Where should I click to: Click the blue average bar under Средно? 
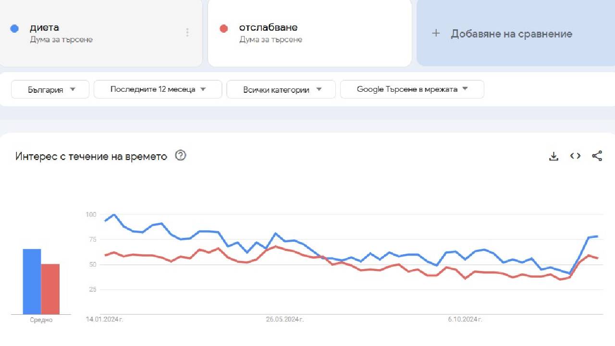click(32, 281)
